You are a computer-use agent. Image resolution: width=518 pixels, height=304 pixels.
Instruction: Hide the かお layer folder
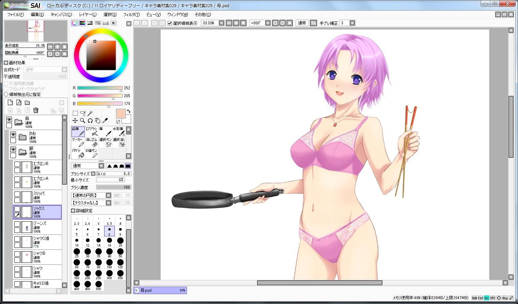point(13,135)
